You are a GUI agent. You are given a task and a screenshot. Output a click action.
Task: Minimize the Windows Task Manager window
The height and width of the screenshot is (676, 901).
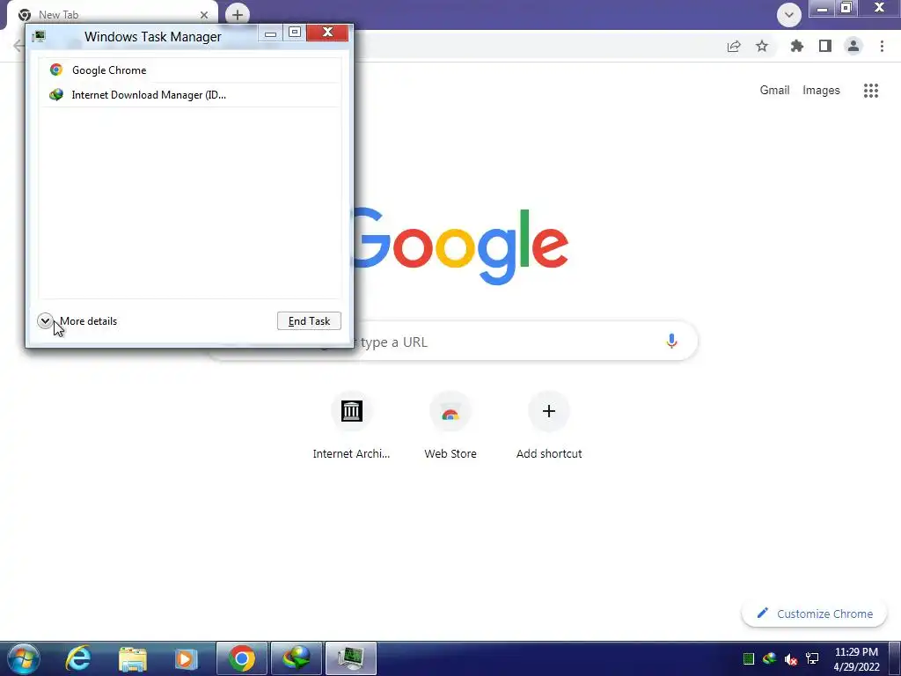[x=270, y=33]
